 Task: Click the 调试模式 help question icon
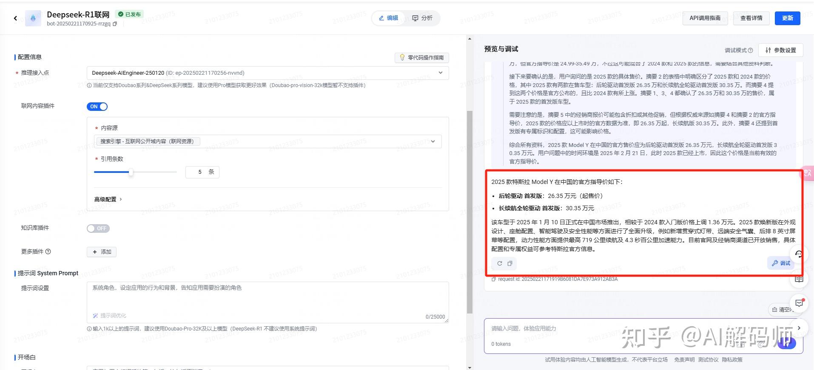pos(750,50)
